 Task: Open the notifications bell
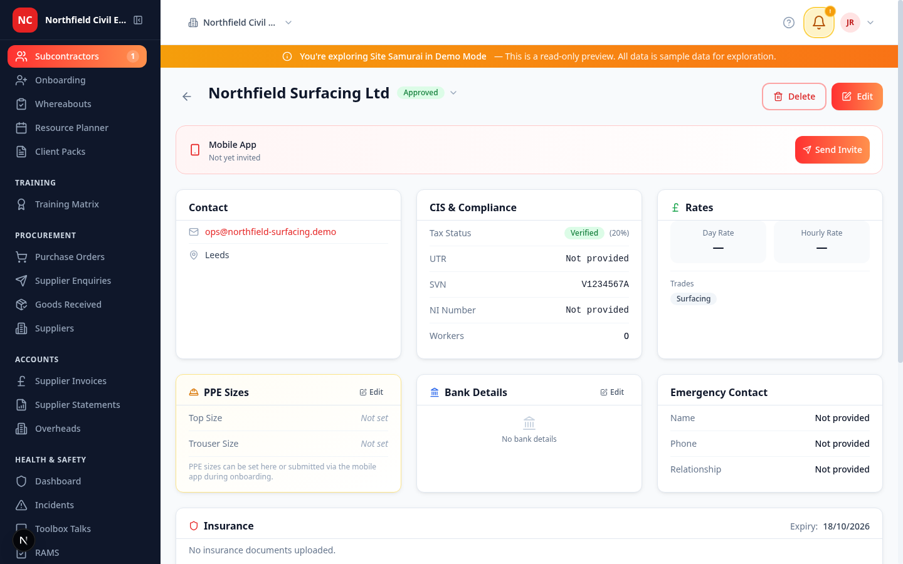tap(818, 22)
